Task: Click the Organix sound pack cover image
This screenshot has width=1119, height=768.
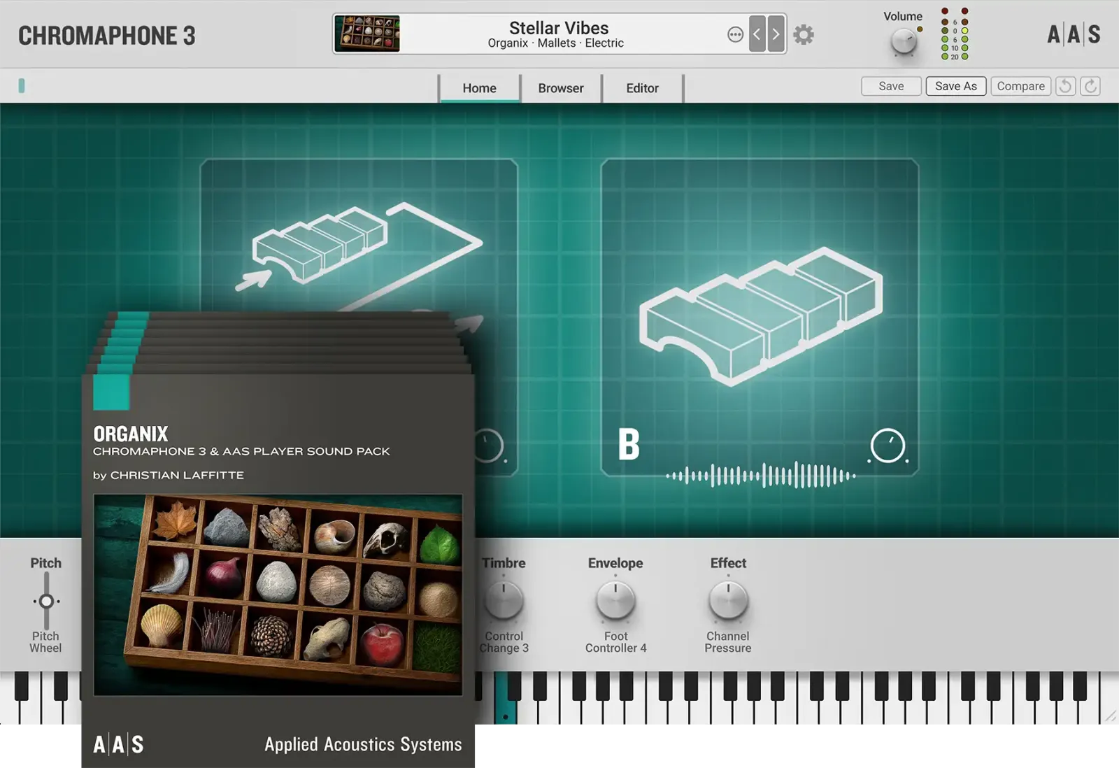Action: point(278,595)
